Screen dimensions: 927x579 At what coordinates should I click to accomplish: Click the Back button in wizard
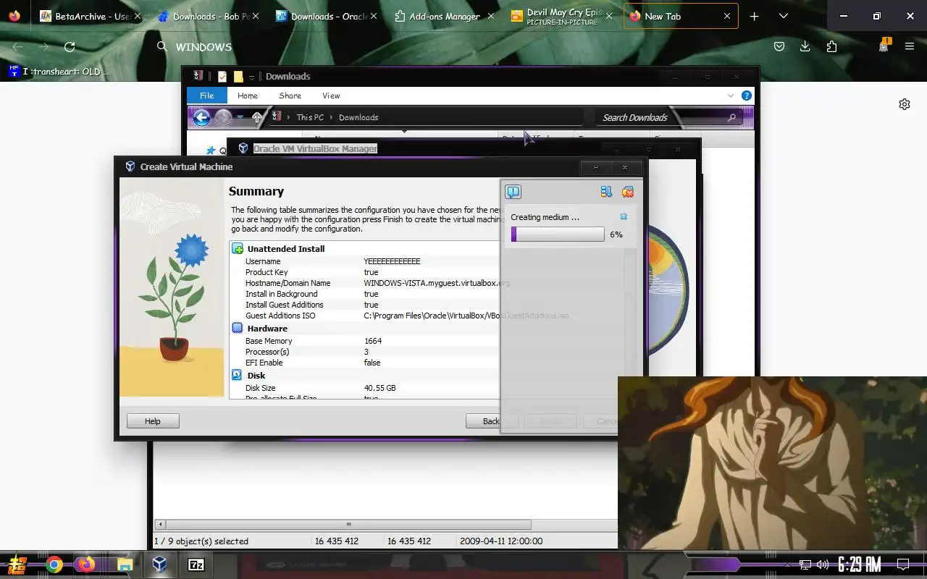pos(491,421)
